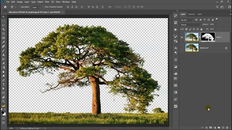This screenshot has height=130, width=232.
Task: Select the Eyedropper tool
Action: (x=3, y=42)
